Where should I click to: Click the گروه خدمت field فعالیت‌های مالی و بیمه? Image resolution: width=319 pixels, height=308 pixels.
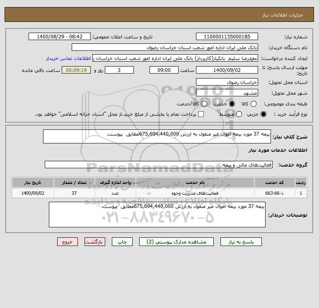pyautogui.click(x=159, y=165)
